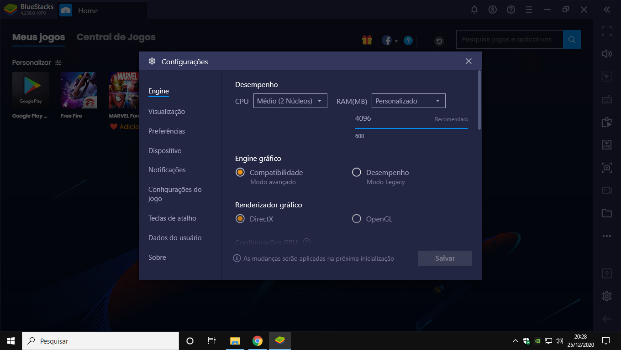Viewport: 621px width, 350px height.
Task: Click the Personalizar label
Action: [32, 62]
